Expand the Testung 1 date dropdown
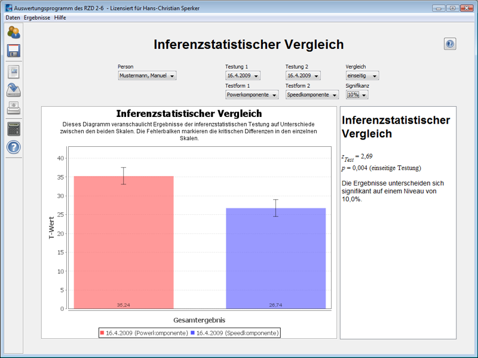 243,76
